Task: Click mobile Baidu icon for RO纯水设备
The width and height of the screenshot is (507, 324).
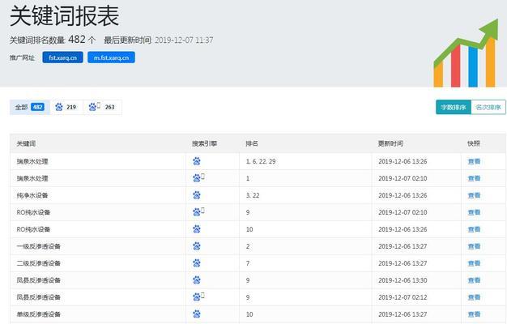Action: [198, 212]
